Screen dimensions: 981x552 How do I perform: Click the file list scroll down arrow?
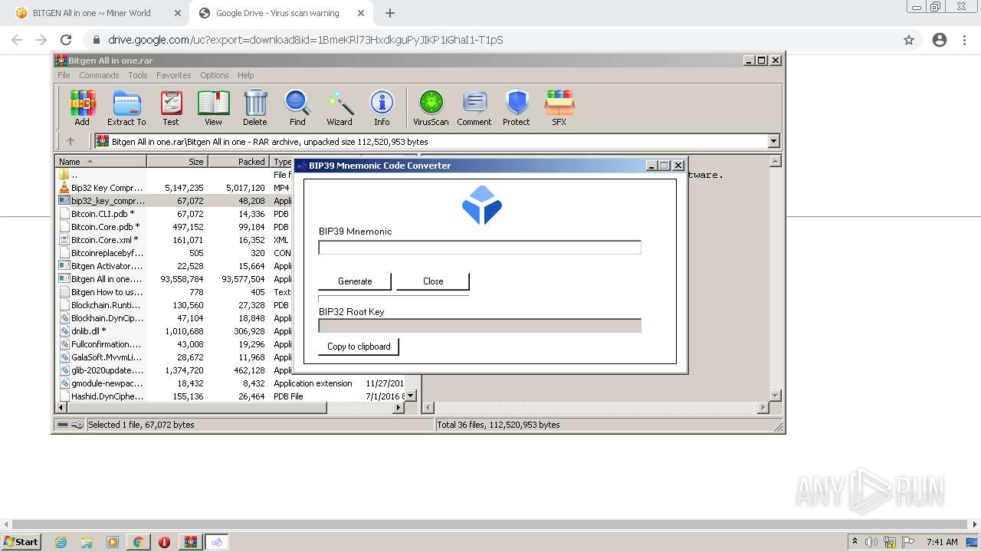click(410, 396)
